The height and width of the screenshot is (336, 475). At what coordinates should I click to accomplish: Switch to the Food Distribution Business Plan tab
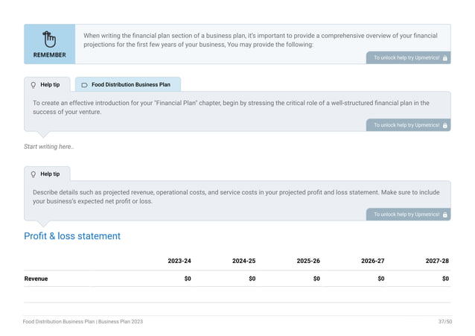tap(131, 85)
